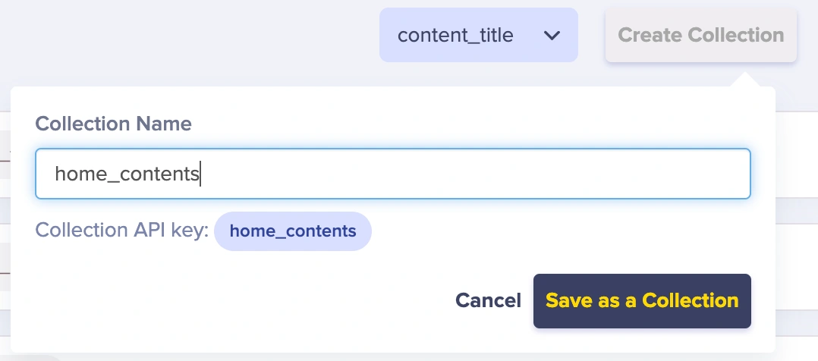Click the popover pointer under Create Collection
This screenshot has width=818, height=361.
745,79
